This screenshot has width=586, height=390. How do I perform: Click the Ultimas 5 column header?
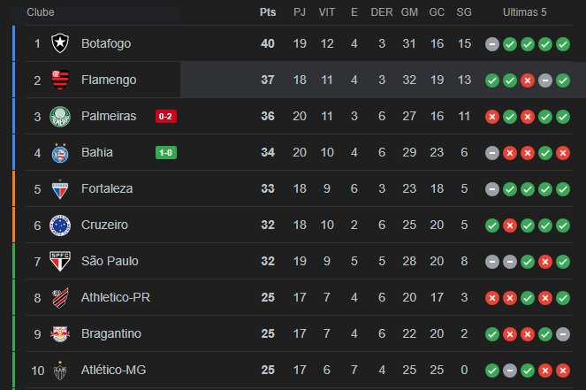click(x=524, y=12)
